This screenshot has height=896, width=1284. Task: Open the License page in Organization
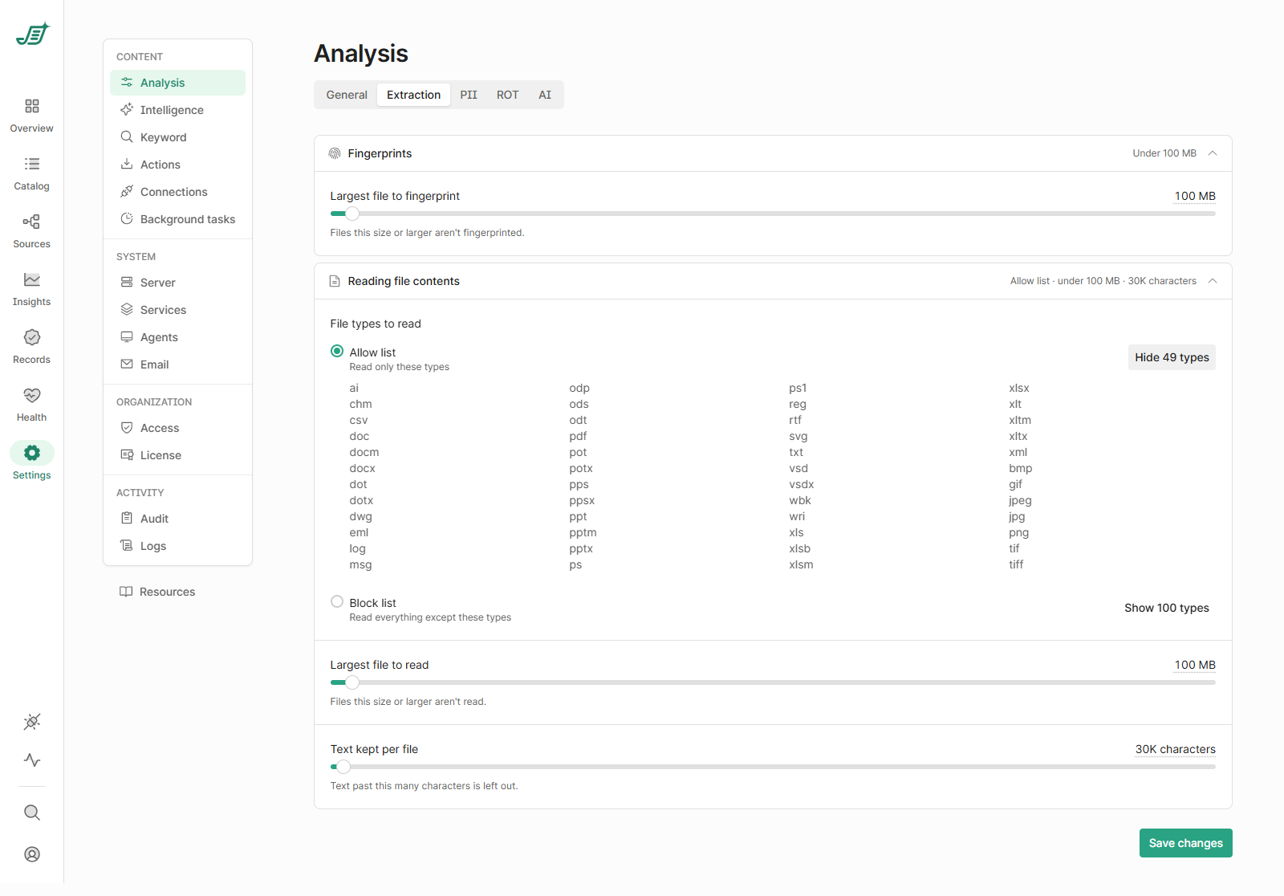point(177,455)
